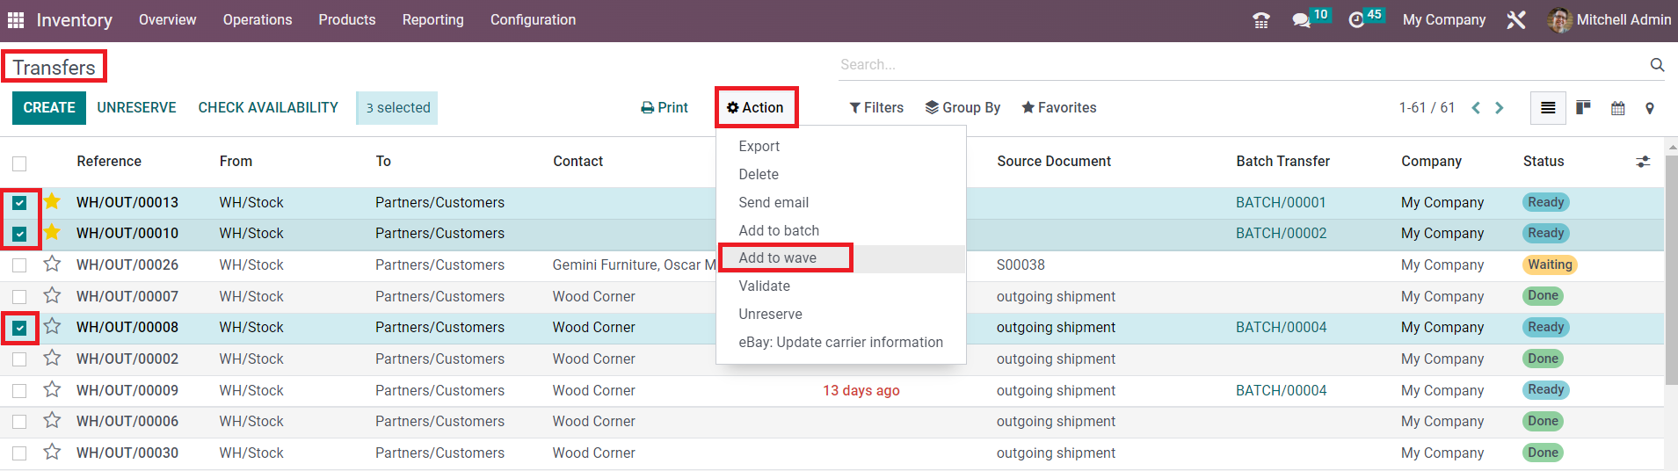The height and width of the screenshot is (471, 1678).
Task: Open the activities clock icon
Action: coord(1356,20)
